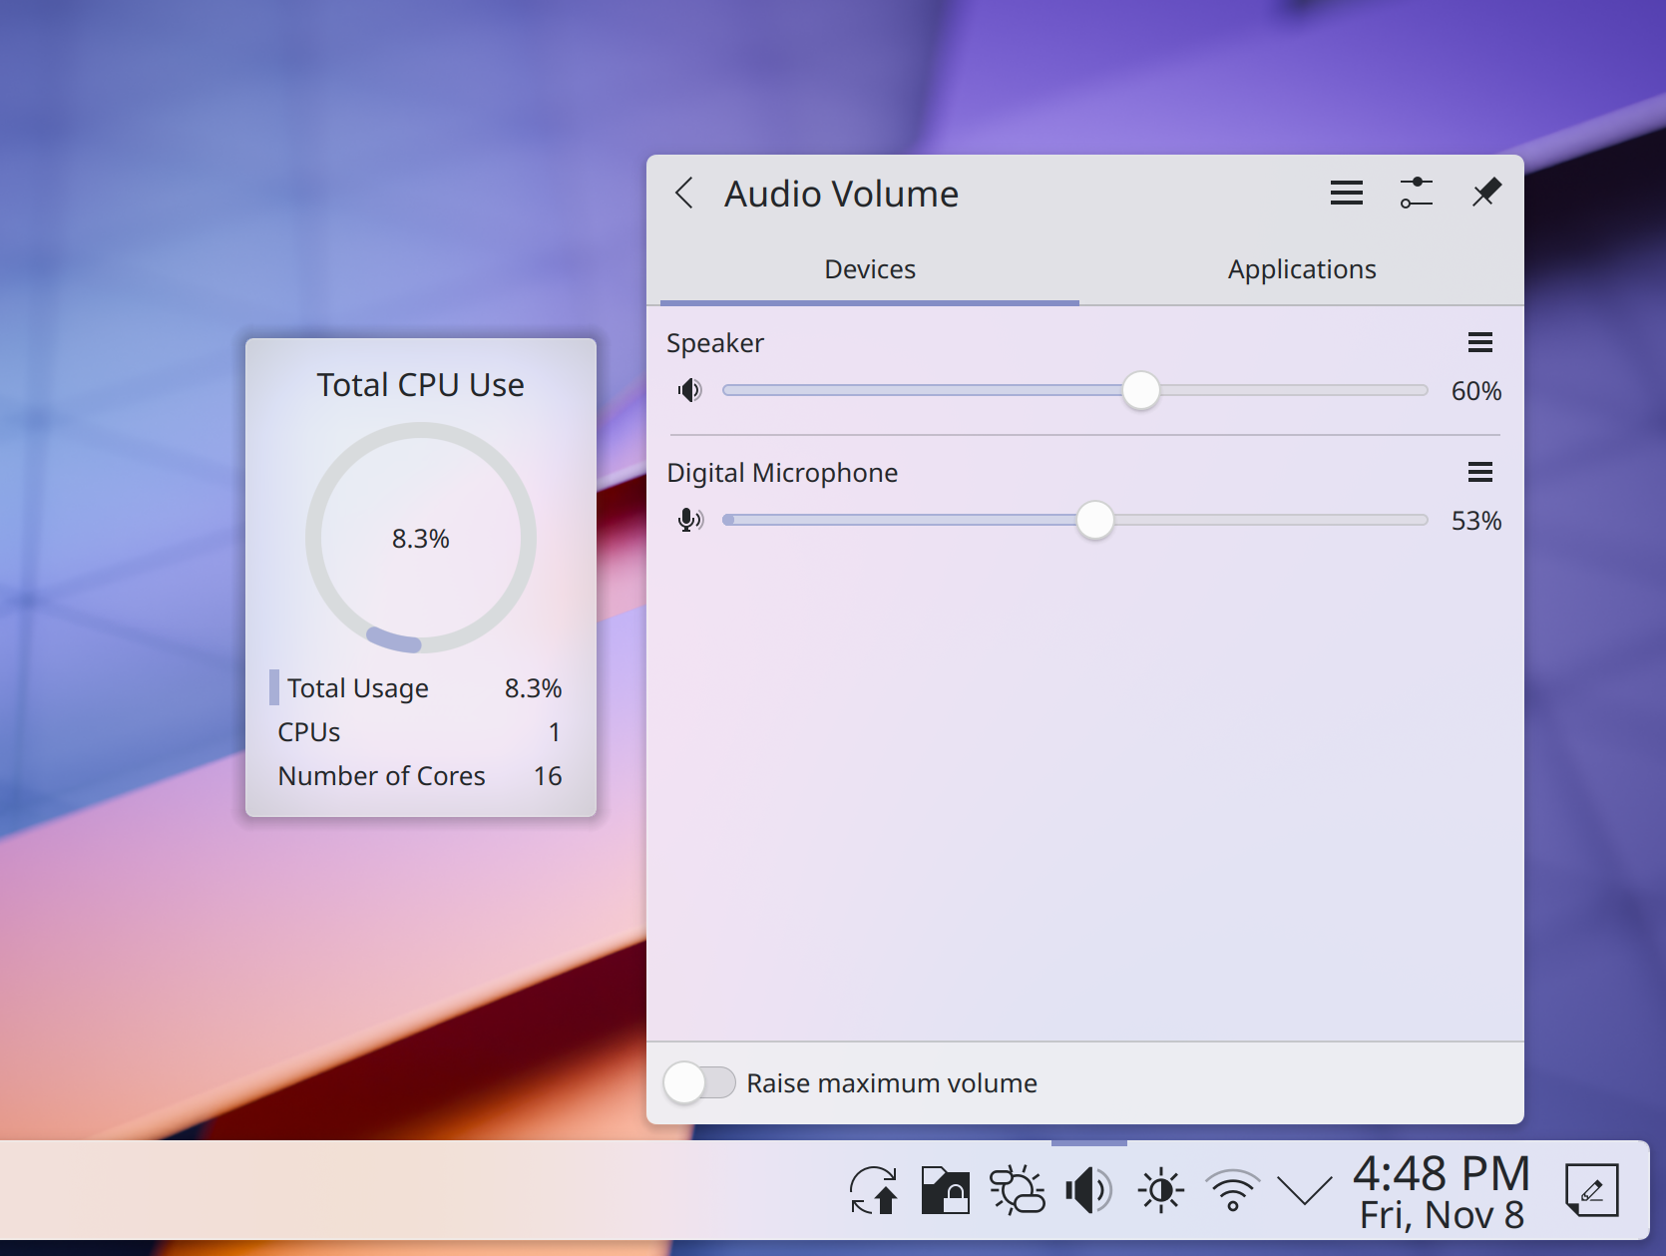Open the locked disk tray icon
The height and width of the screenshot is (1256, 1666).
(945, 1190)
